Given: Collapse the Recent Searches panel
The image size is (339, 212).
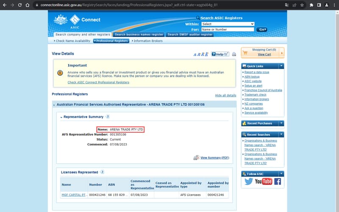Looking at the screenshot, I should click(x=281, y=134).
